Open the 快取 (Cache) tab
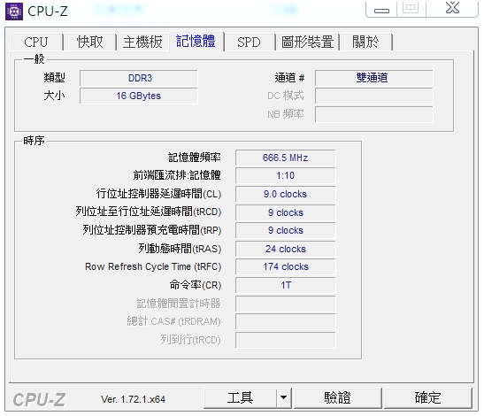 (x=89, y=42)
